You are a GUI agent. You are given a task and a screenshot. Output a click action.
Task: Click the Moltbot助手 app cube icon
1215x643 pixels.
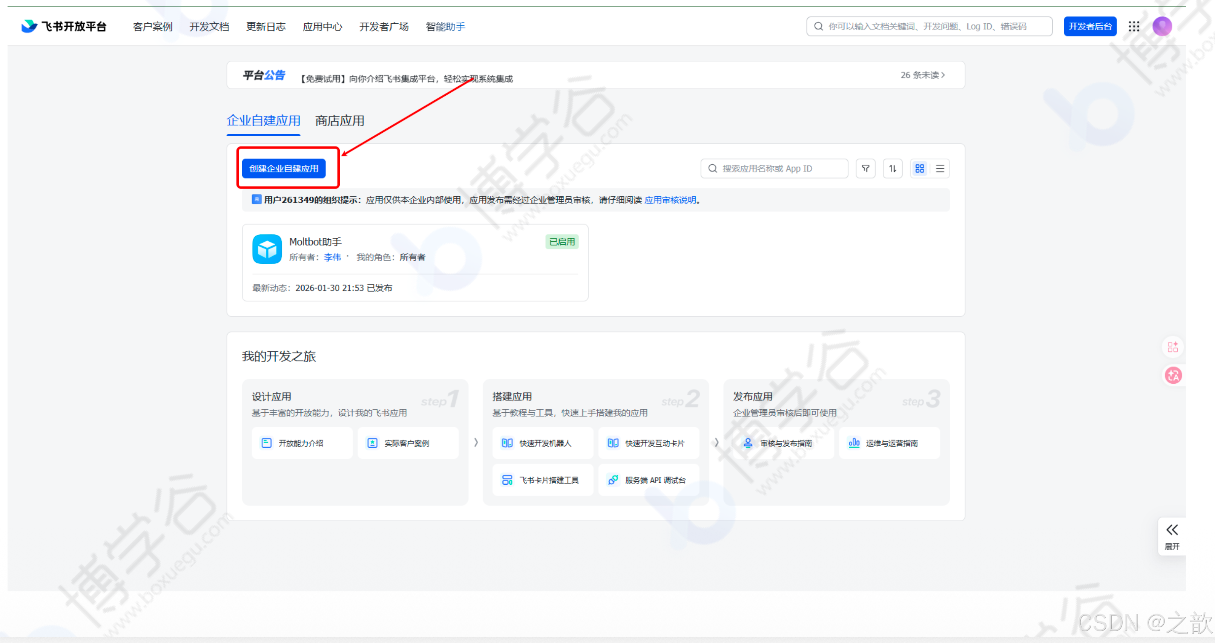[267, 249]
